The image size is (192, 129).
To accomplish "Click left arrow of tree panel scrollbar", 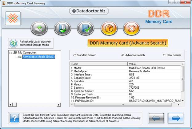I will pyautogui.click(x=10, y=105).
